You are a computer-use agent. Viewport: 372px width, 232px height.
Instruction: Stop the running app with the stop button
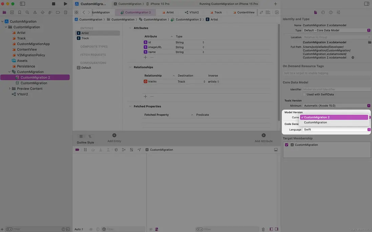54,4
